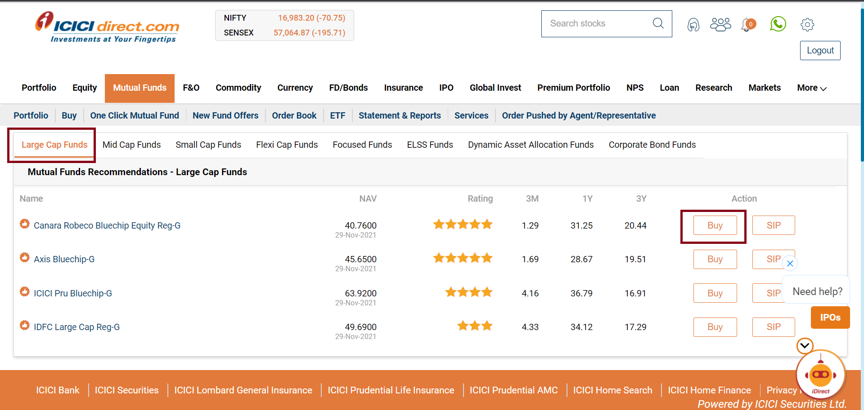Open the Currency menu

point(295,88)
